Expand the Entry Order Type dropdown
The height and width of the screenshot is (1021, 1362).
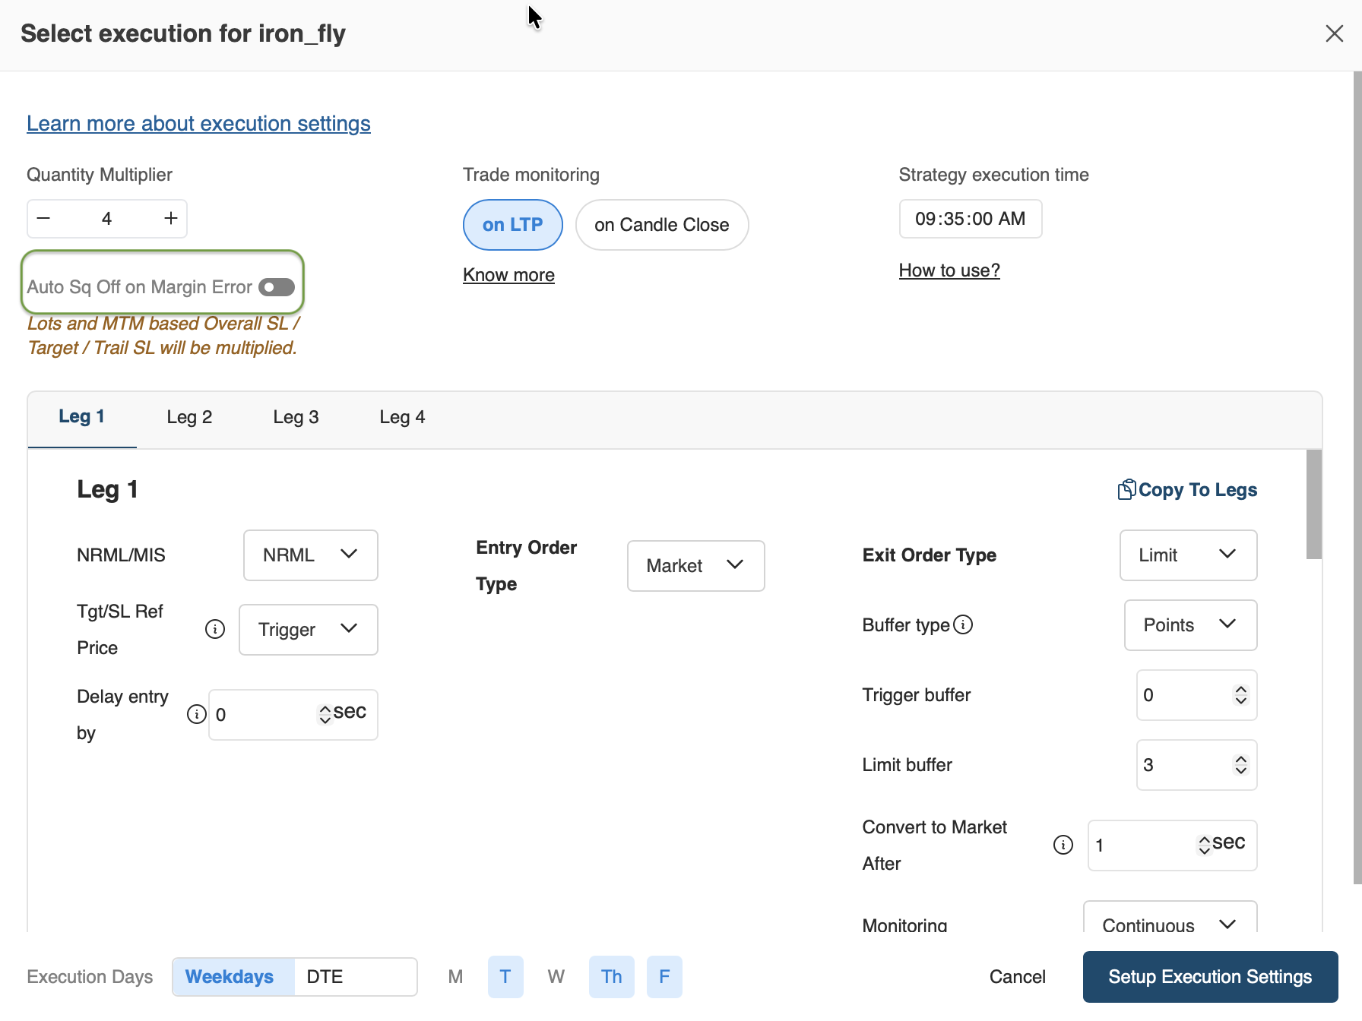(x=695, y=566)
